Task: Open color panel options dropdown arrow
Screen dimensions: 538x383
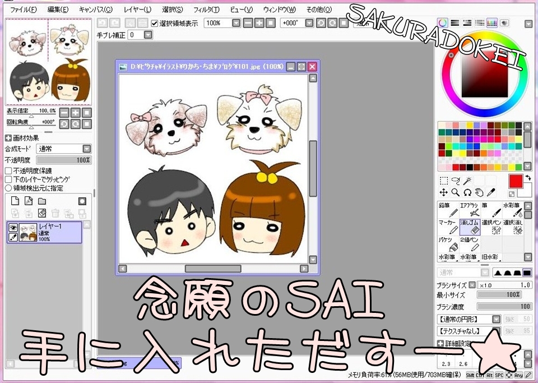Action: coord(528,24)
